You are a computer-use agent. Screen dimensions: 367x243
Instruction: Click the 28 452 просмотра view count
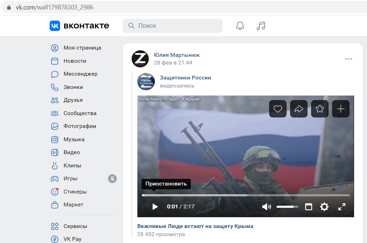[x=161, y=234]
